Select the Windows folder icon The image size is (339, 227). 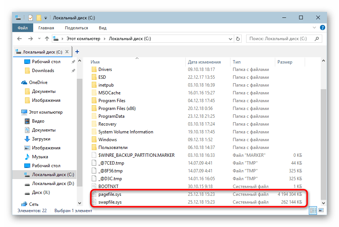pyautogui.click(x=94, y=140)
